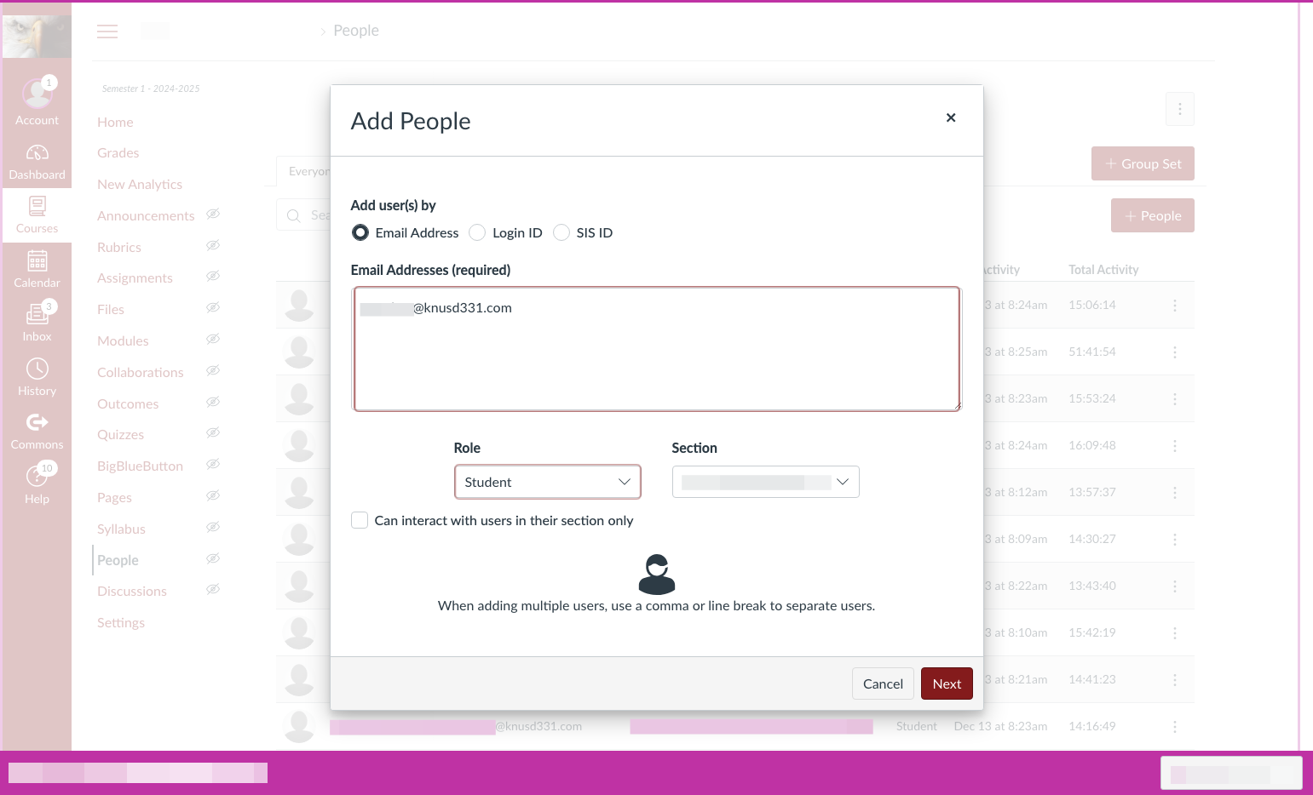Click inside the Email Addresses text area
This screenshot has width=1313, height=795.
click(x=656, y=349)
